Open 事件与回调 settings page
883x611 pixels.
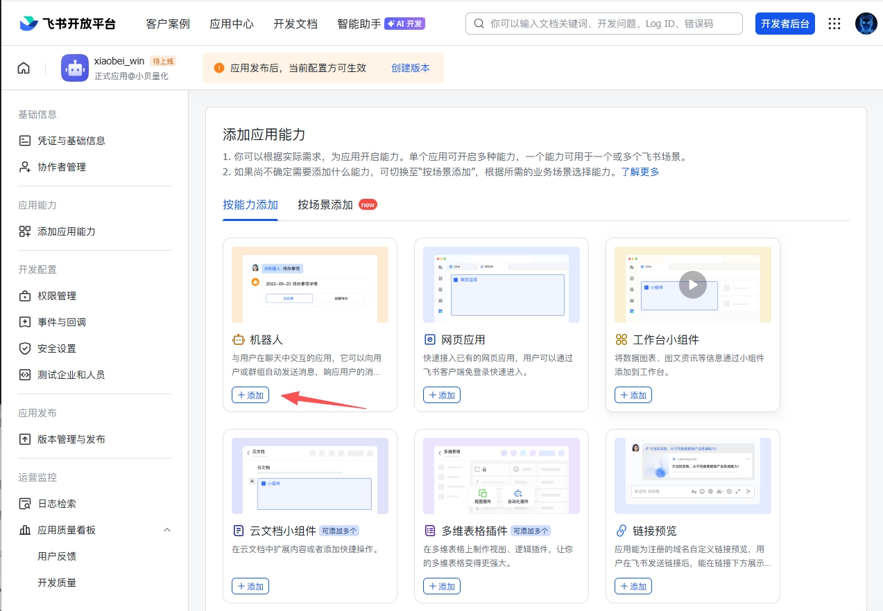click(x=62, y=322)
